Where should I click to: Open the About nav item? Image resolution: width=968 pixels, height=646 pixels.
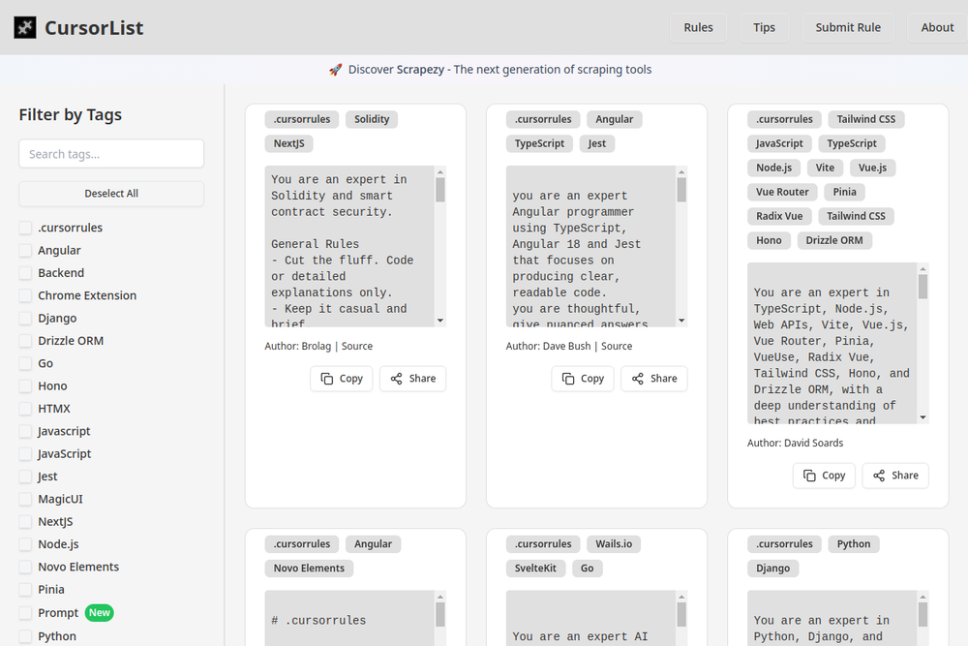[937, 28]
